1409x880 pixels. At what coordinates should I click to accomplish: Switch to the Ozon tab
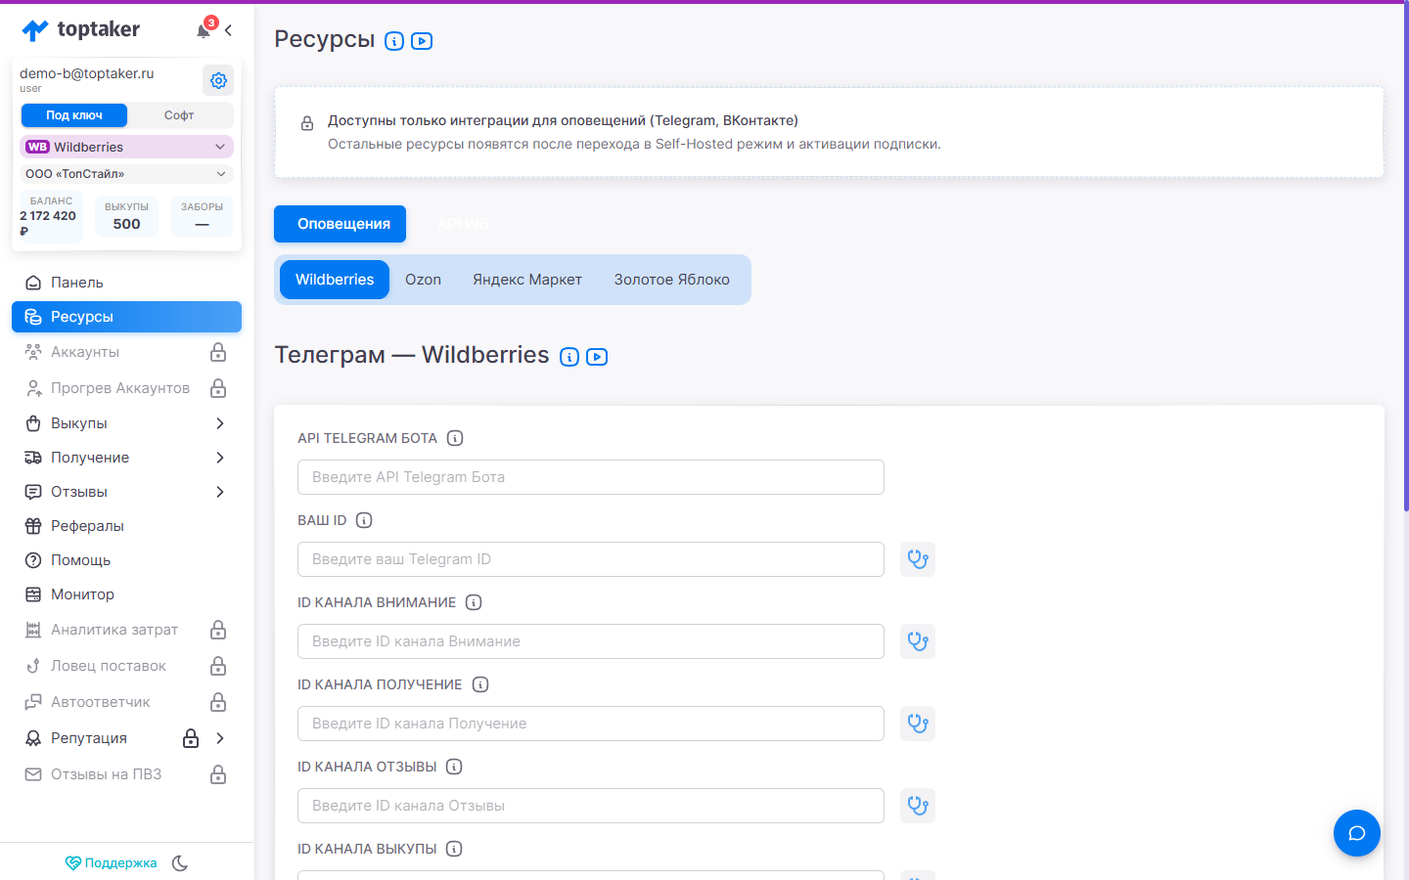423,280
